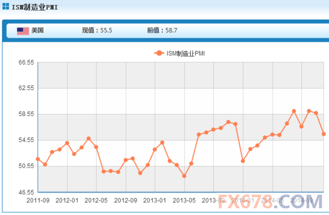The height and width of the screenshot is (215, 329).
Task: Click the 46.55 y-axis label
Action: 26,192
